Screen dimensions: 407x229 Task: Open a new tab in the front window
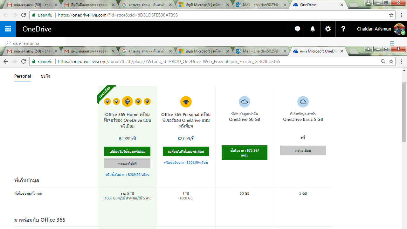[x=354, y=51]
